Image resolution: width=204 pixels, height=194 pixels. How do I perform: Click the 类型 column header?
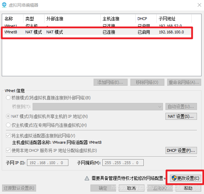(x=34, y=19)
